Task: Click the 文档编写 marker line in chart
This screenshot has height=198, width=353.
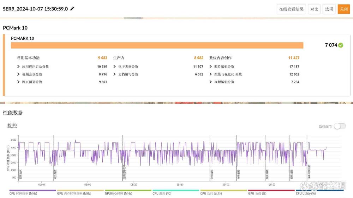Action: 210,158
